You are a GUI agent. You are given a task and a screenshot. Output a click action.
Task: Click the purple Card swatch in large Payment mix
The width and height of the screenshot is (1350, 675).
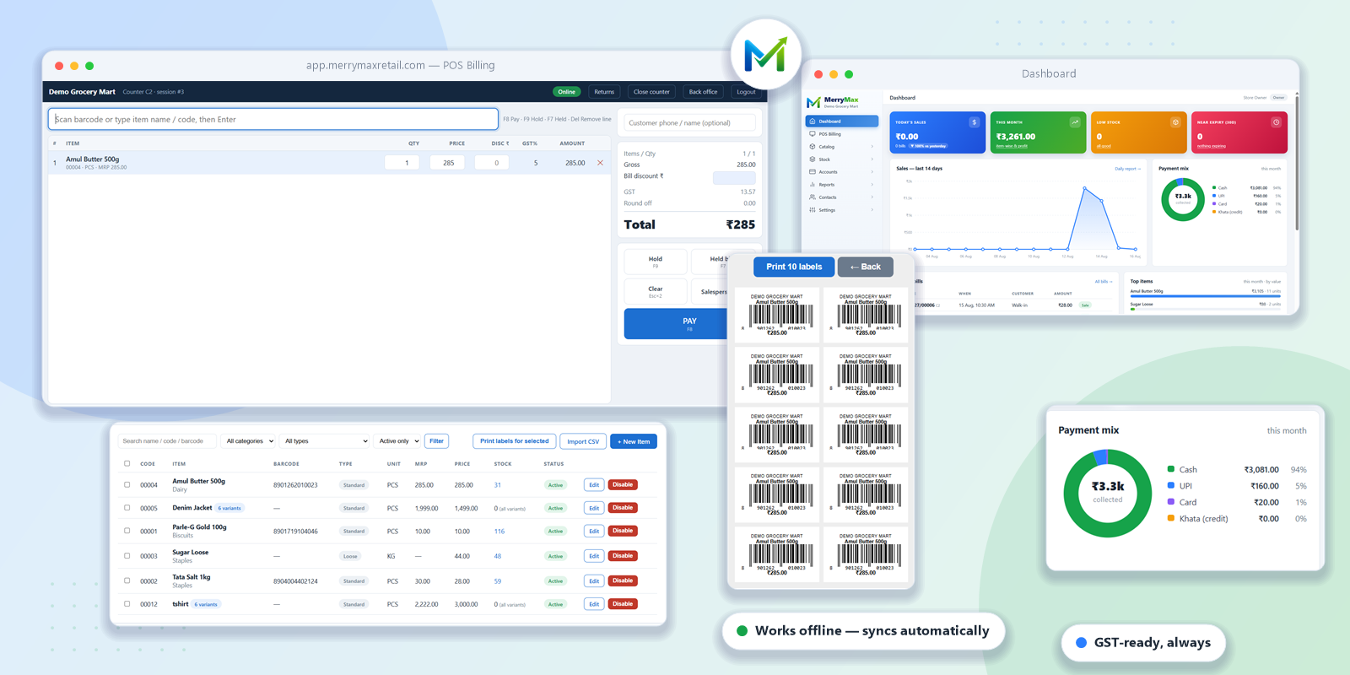pyautogui.click(x=1171, y=501)
